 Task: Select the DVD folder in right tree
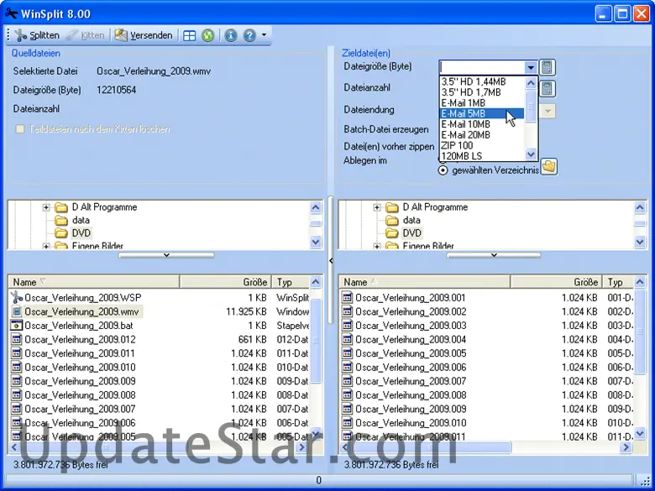click(x=411, y=233)
